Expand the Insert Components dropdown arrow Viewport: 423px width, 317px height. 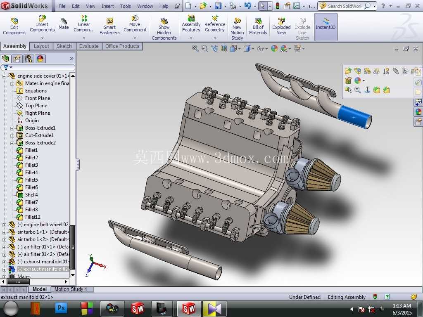point(42,38)
